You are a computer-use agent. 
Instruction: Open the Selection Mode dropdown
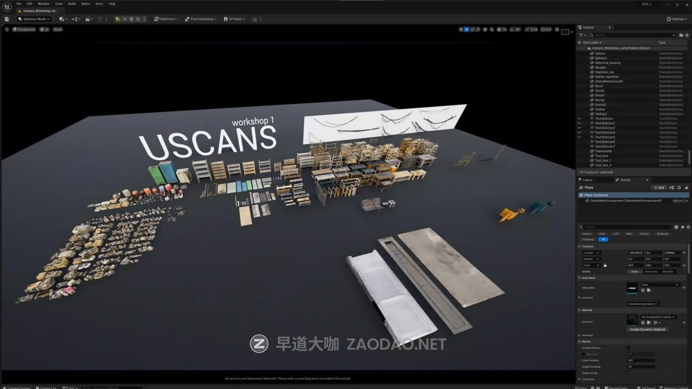(34, 19)
